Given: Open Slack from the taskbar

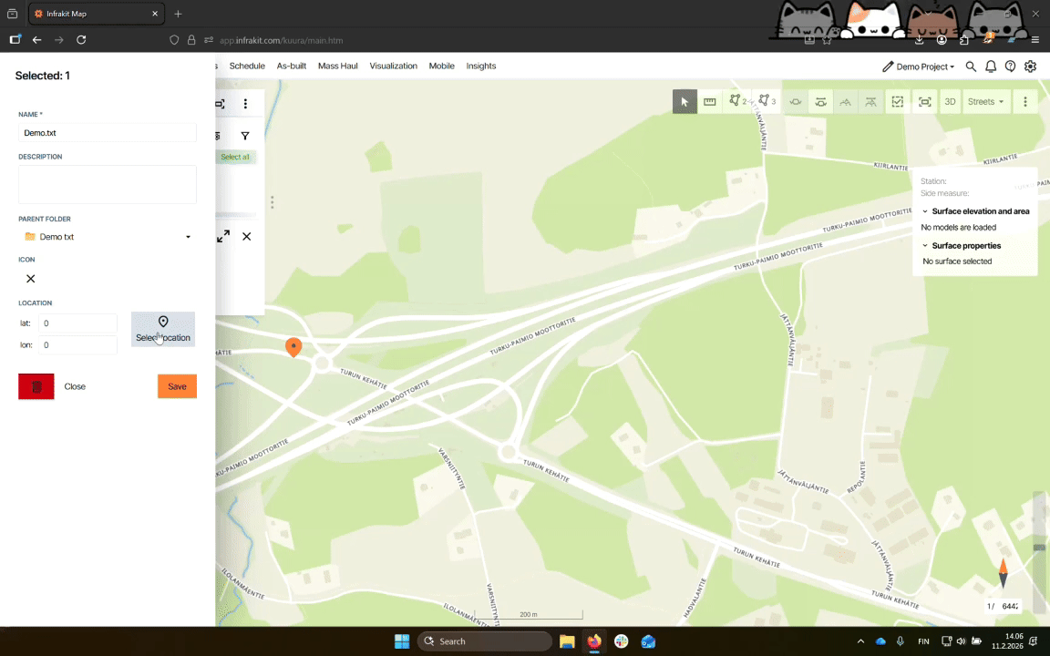Looking at the screenshot, I should pyautogui.click(x=622, y=641).
